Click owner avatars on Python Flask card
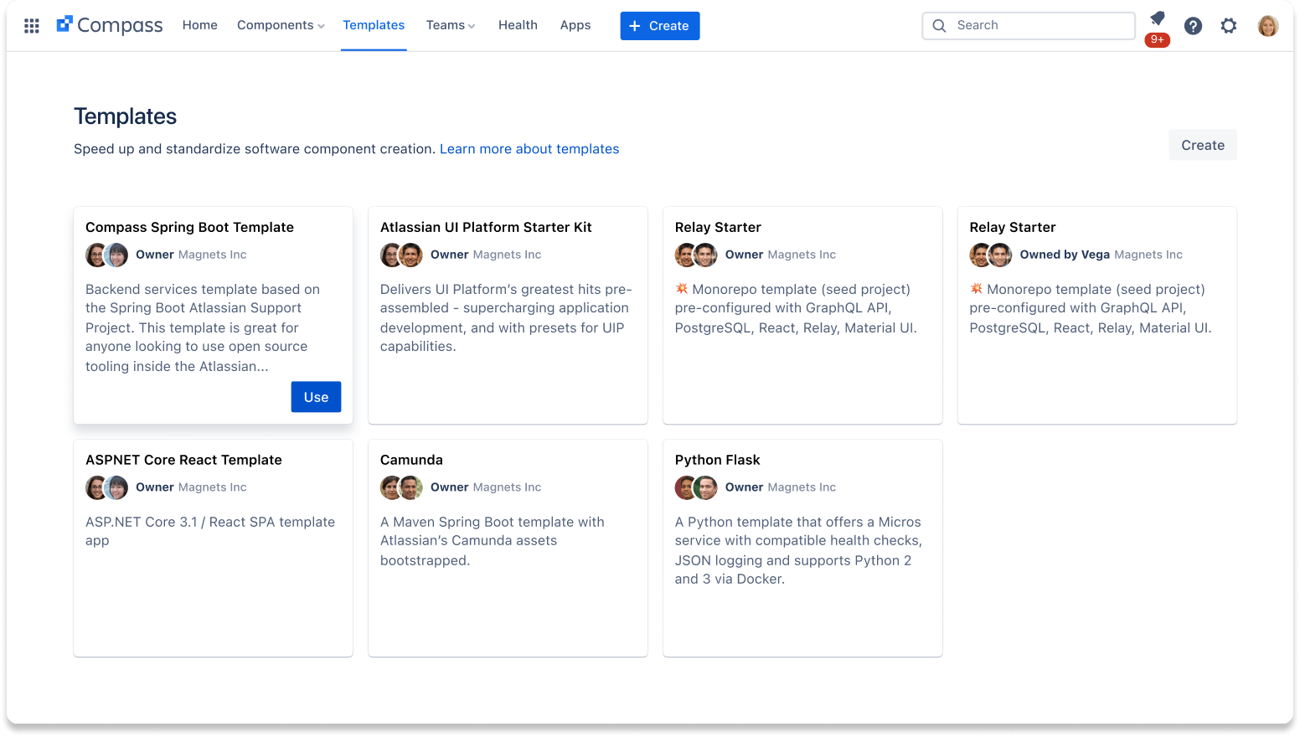The image size is (1300, 737). (696, 487)
